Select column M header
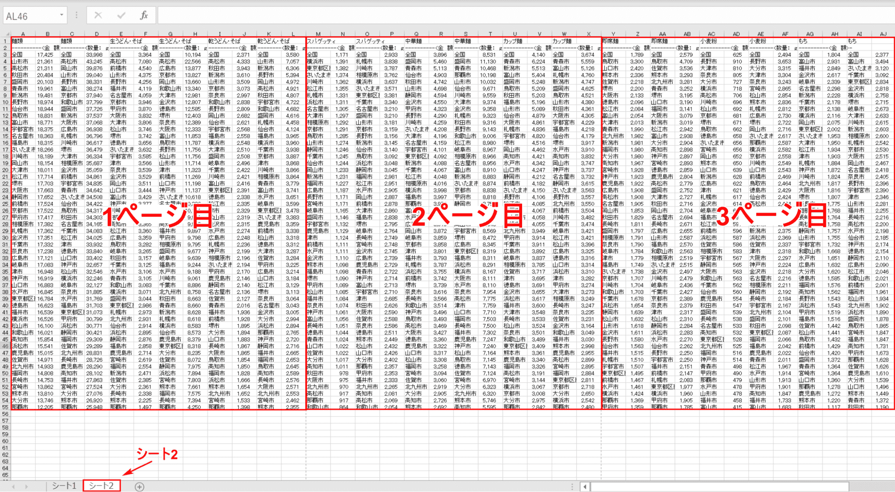Screen dimensions: 895x492 [x=318, y=34]
